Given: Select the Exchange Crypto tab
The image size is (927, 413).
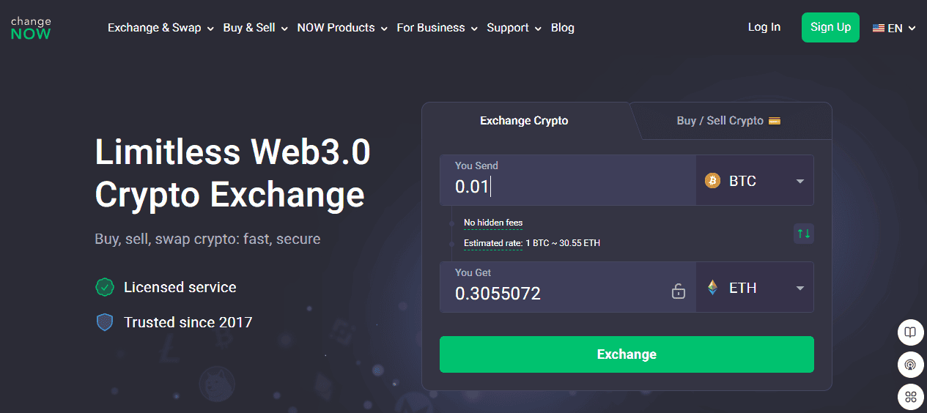Looking at the screenshot, I should point(524,121).
